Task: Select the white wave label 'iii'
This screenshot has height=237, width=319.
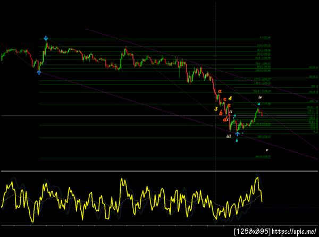Action: 229,136
